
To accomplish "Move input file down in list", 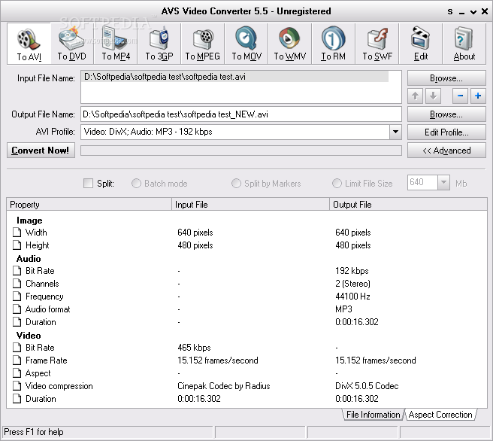I will (x=434, y=96).
